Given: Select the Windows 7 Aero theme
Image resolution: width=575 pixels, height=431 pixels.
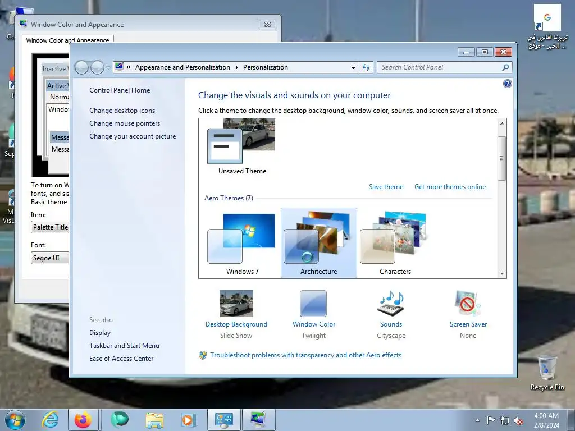Looking at the screenshot, I should coord(241,244).
